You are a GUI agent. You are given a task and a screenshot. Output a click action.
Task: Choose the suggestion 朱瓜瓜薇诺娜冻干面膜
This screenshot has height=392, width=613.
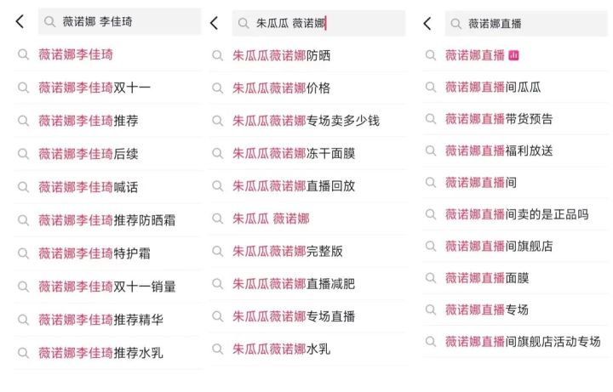[293, 153]
